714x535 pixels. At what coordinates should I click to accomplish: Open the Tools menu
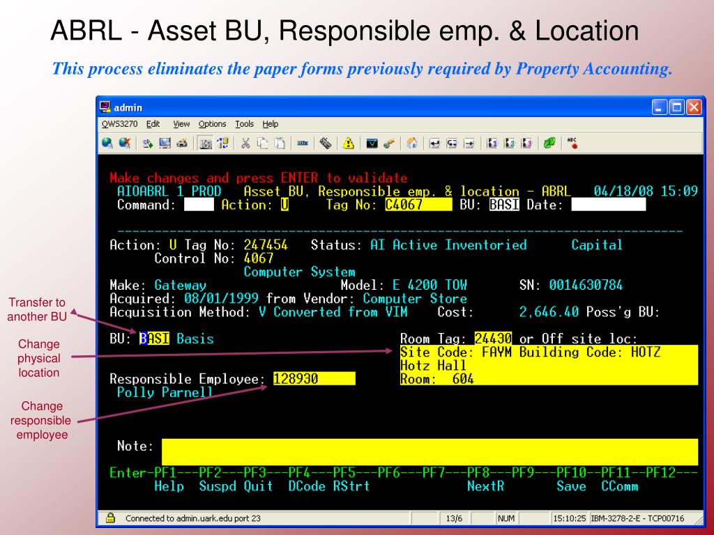(245, 124)
